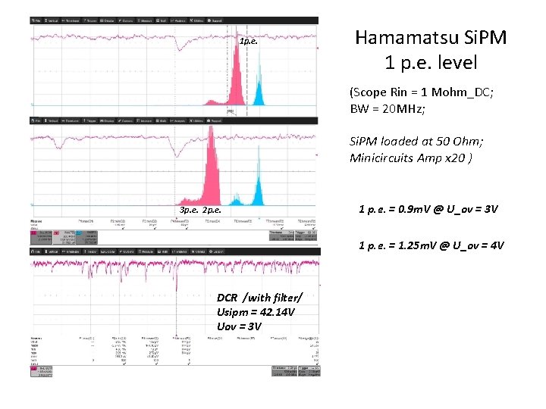Open Display menu in the DCR scope window
546x409 pixels.
pyautogui.click(x=108, y=251)
